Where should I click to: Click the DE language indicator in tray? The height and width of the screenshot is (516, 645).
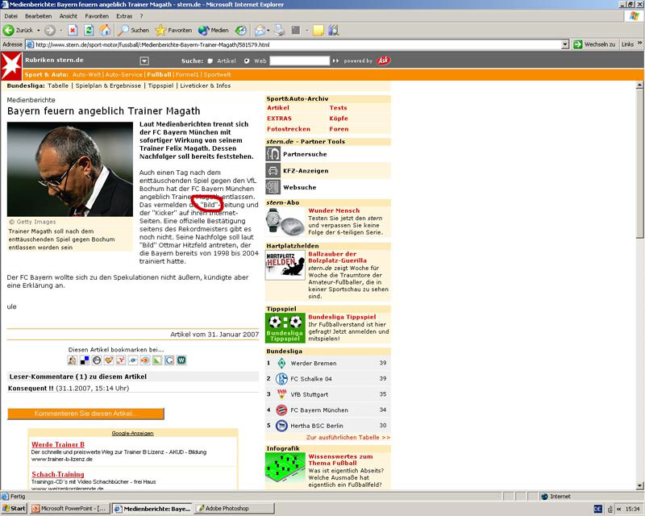click(598, 509)
